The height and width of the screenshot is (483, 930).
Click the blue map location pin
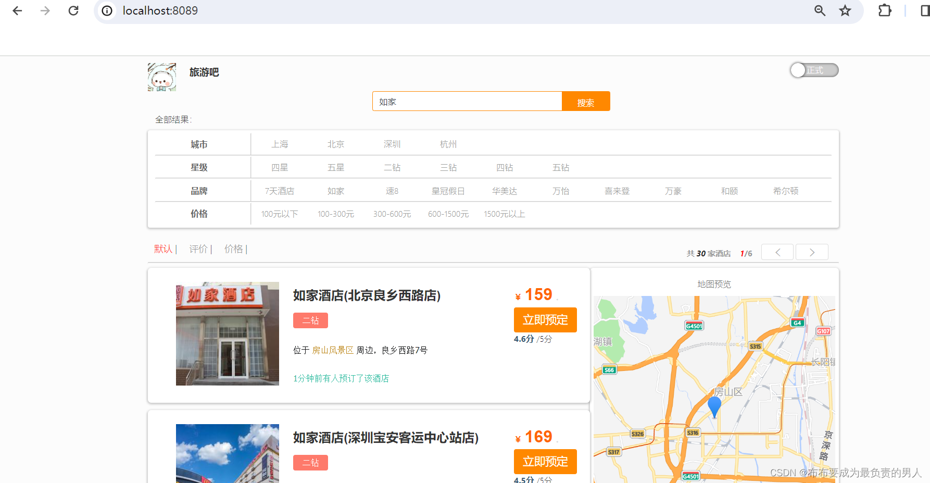click(714, 406)
